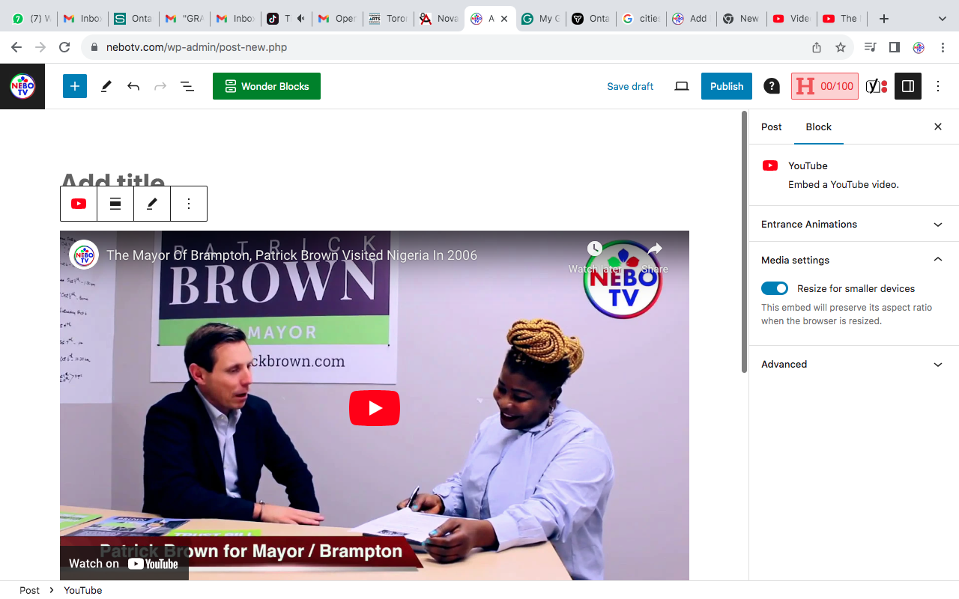Viewport: 959px width, 599px height.
Task: Open the browser side panel icon
Action: click(894, 47)
